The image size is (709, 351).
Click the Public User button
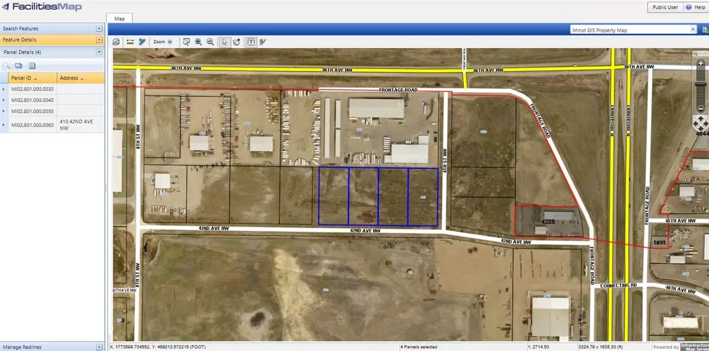coord(664,7)
